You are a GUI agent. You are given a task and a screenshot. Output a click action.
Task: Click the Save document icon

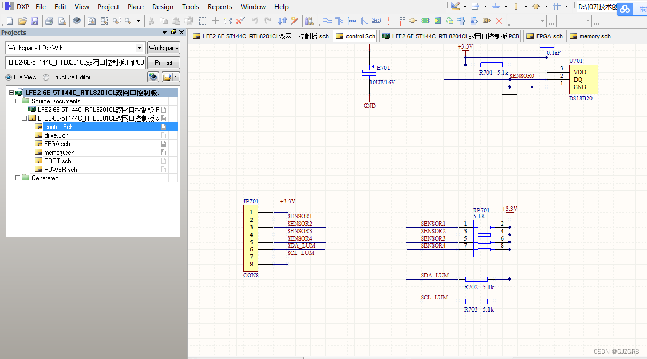point(35,20)
